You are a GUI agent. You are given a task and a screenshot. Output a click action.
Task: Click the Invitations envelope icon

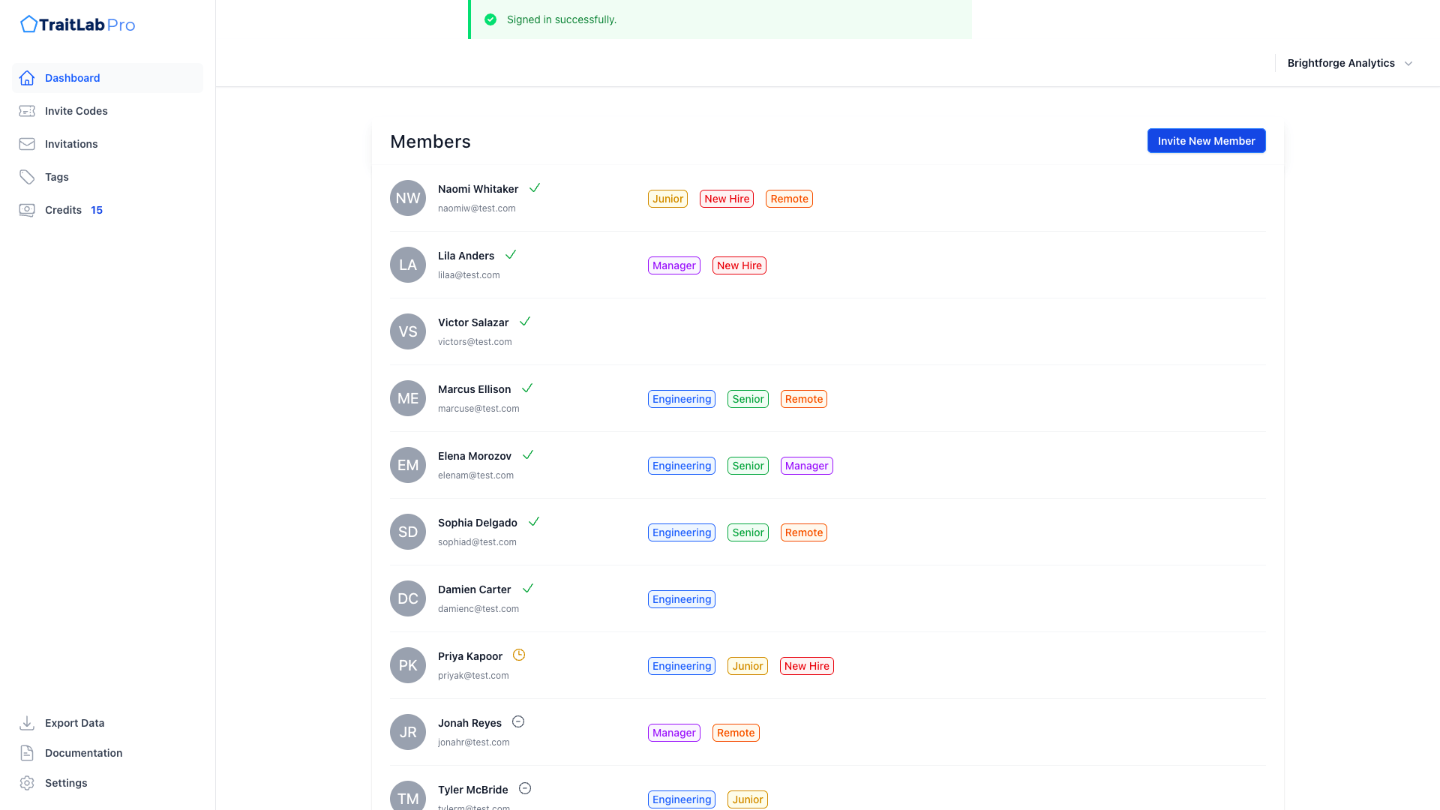27,144
